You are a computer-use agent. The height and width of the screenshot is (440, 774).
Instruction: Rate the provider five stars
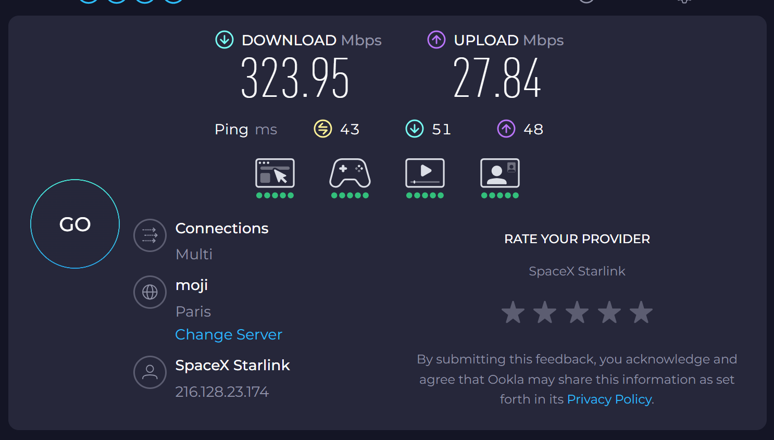(x=641, y=312)
